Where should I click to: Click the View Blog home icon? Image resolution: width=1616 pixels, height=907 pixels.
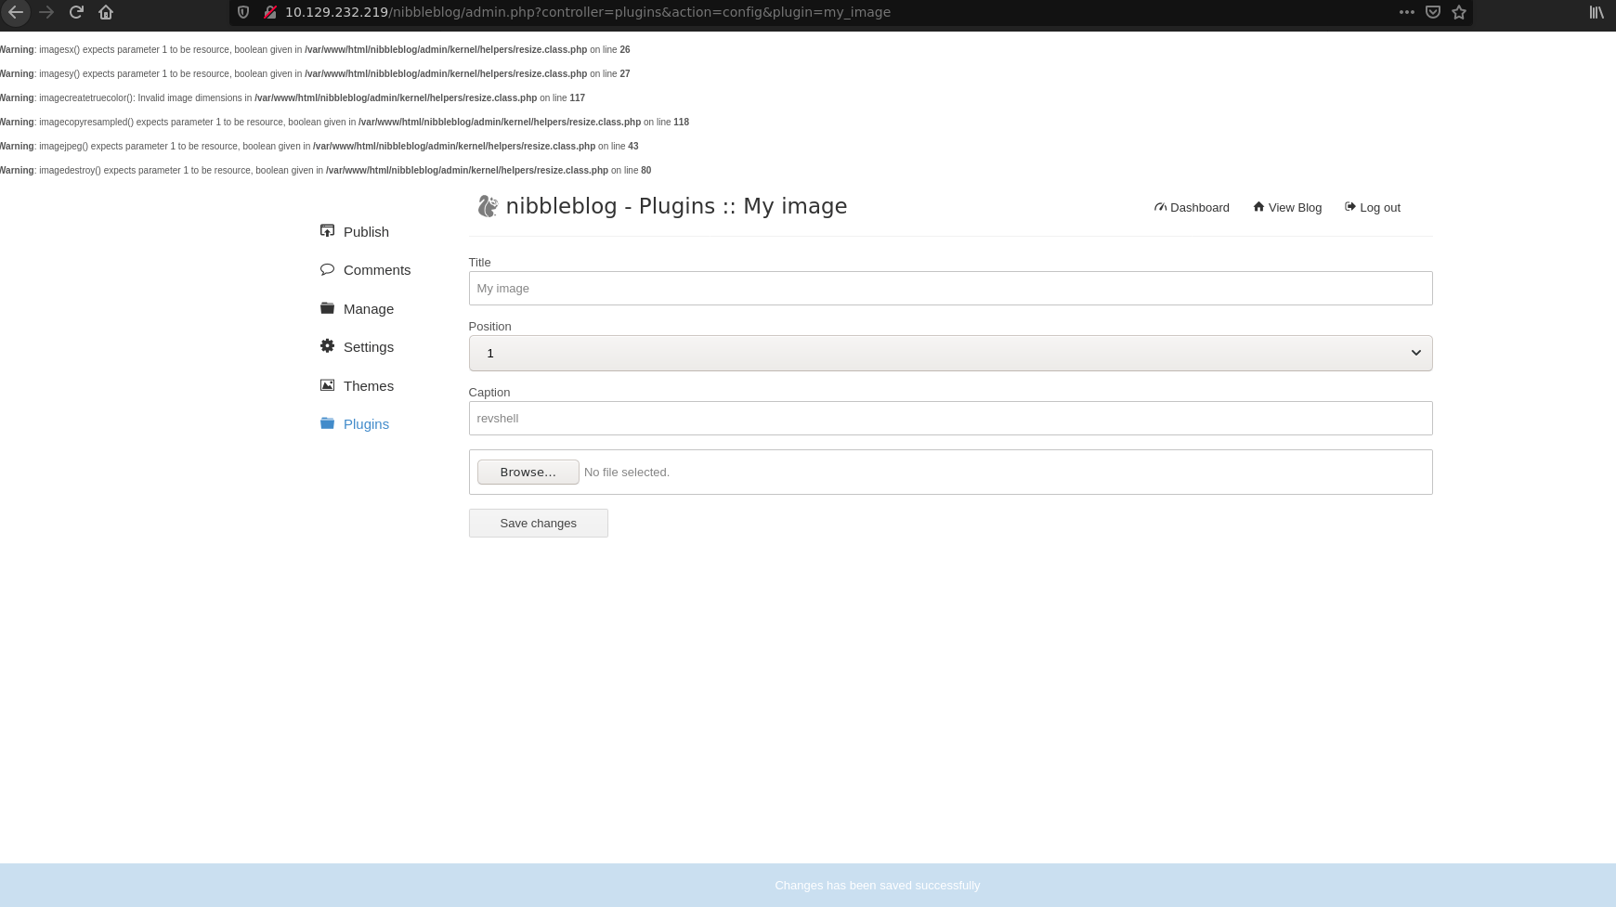pos(1258,207)
